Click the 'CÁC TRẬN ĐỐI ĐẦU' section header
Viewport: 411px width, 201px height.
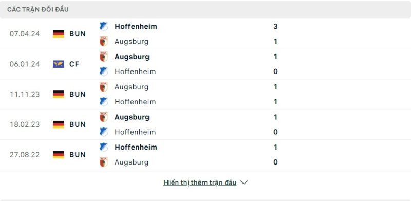(38, 9)
